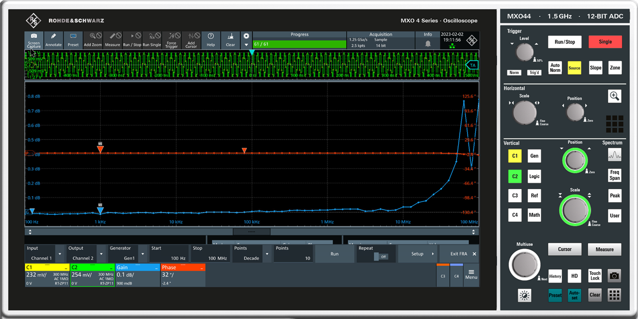The width and height of the screenshot is (638, 319).
Task: Toggle channel C1 on front panel
Action: pos(514,156)
